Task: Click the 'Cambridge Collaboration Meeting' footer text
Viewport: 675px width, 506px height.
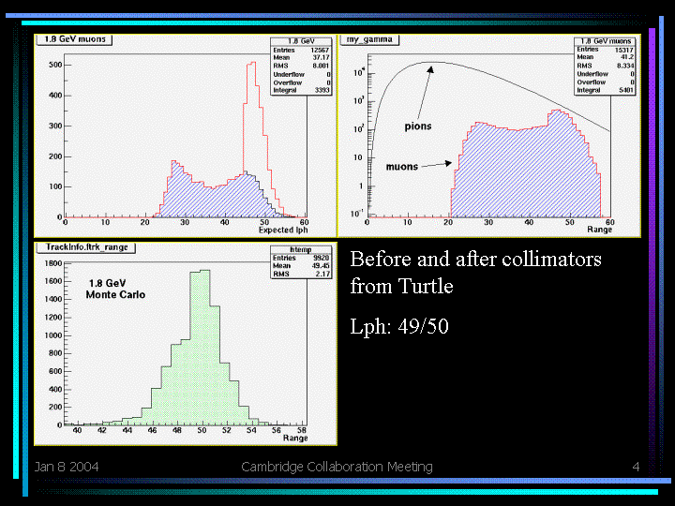Action: click(337, 467)
